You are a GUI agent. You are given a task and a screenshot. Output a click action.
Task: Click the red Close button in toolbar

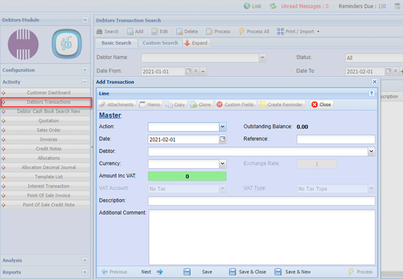pyautogui.click(x=321, y=105)
